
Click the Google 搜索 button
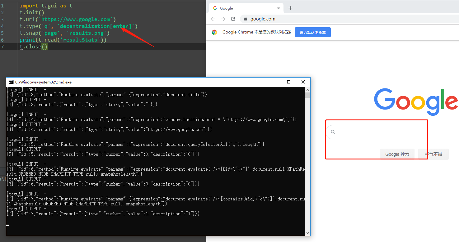pyautogui.click(x=397, y=154)
